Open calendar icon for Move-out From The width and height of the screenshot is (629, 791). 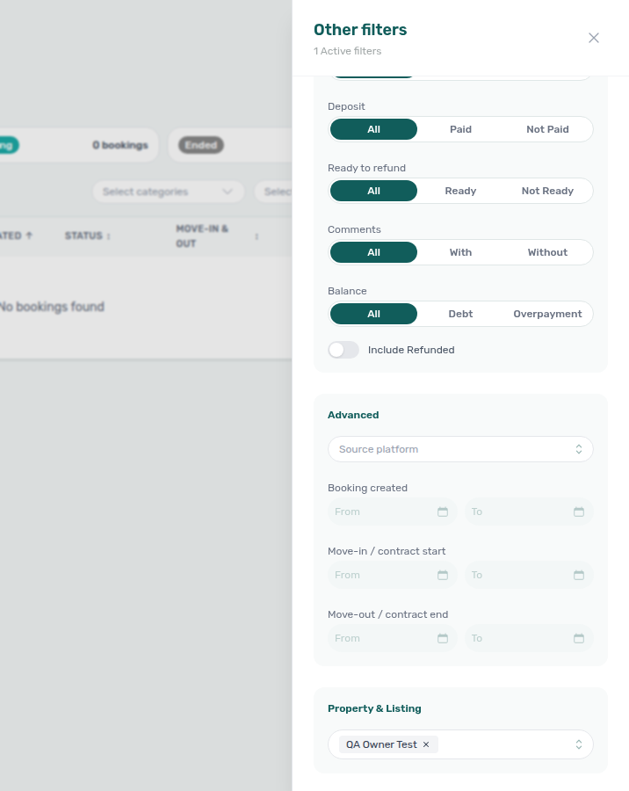click(x=443, y=638)
